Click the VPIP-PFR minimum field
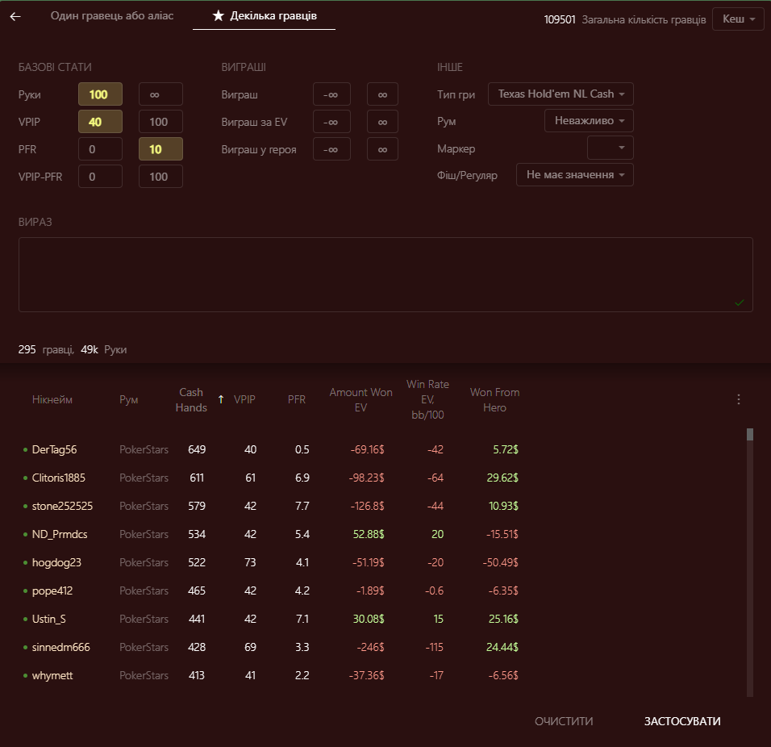 tap(100, 177)
